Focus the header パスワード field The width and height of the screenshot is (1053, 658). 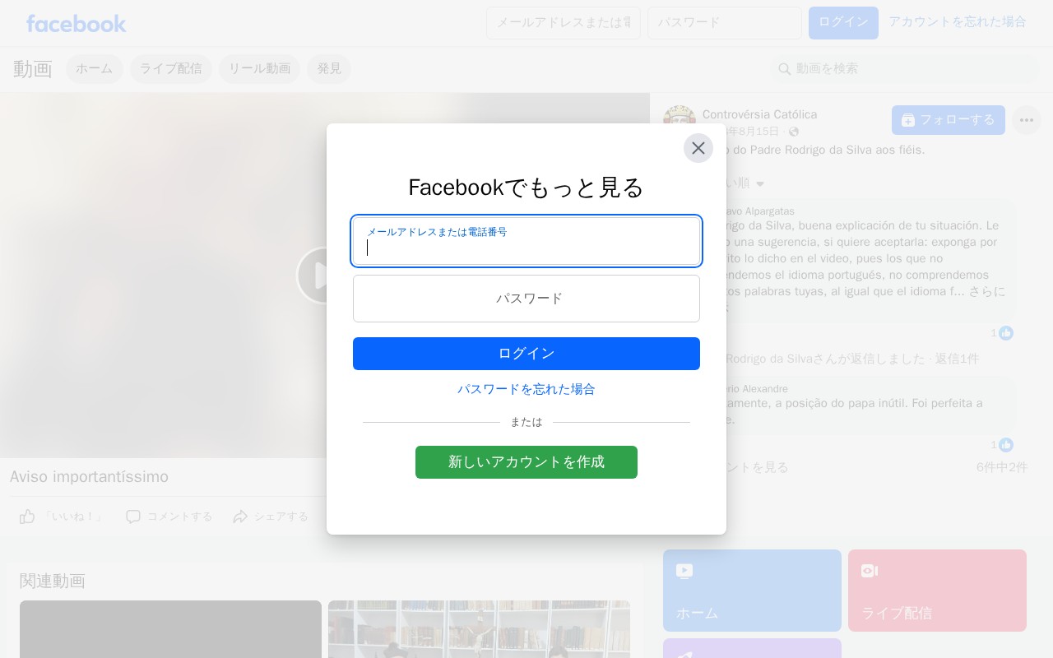click(725, 23)
